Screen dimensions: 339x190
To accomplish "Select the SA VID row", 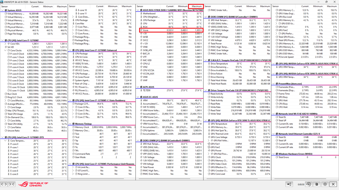I will 34,47.
